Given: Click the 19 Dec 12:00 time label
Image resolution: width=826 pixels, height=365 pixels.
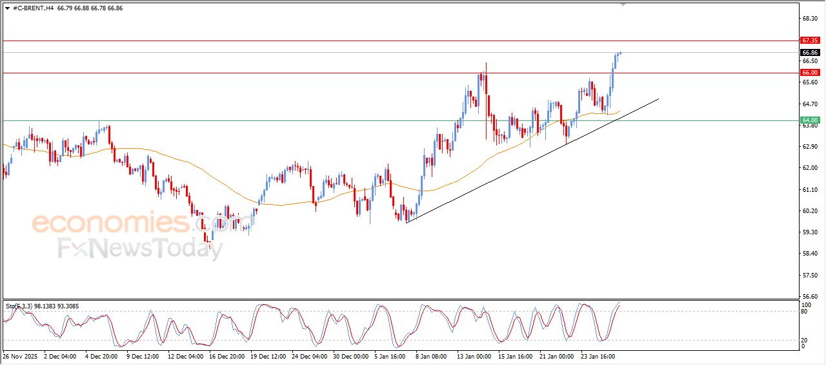Looking at the screenshot, I should coord(268,355).
